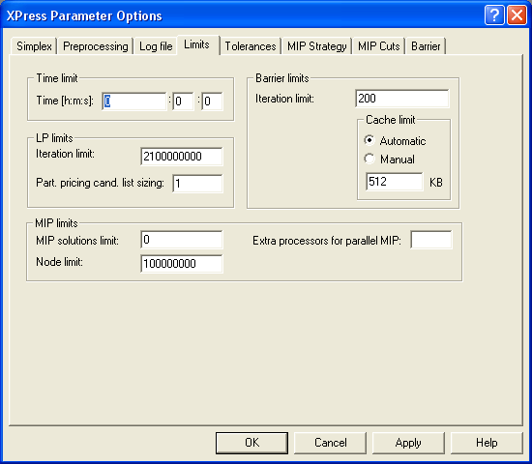The image size is (532, 464).
Task: Open the Tolerances tab
Action: pos(251,46)
